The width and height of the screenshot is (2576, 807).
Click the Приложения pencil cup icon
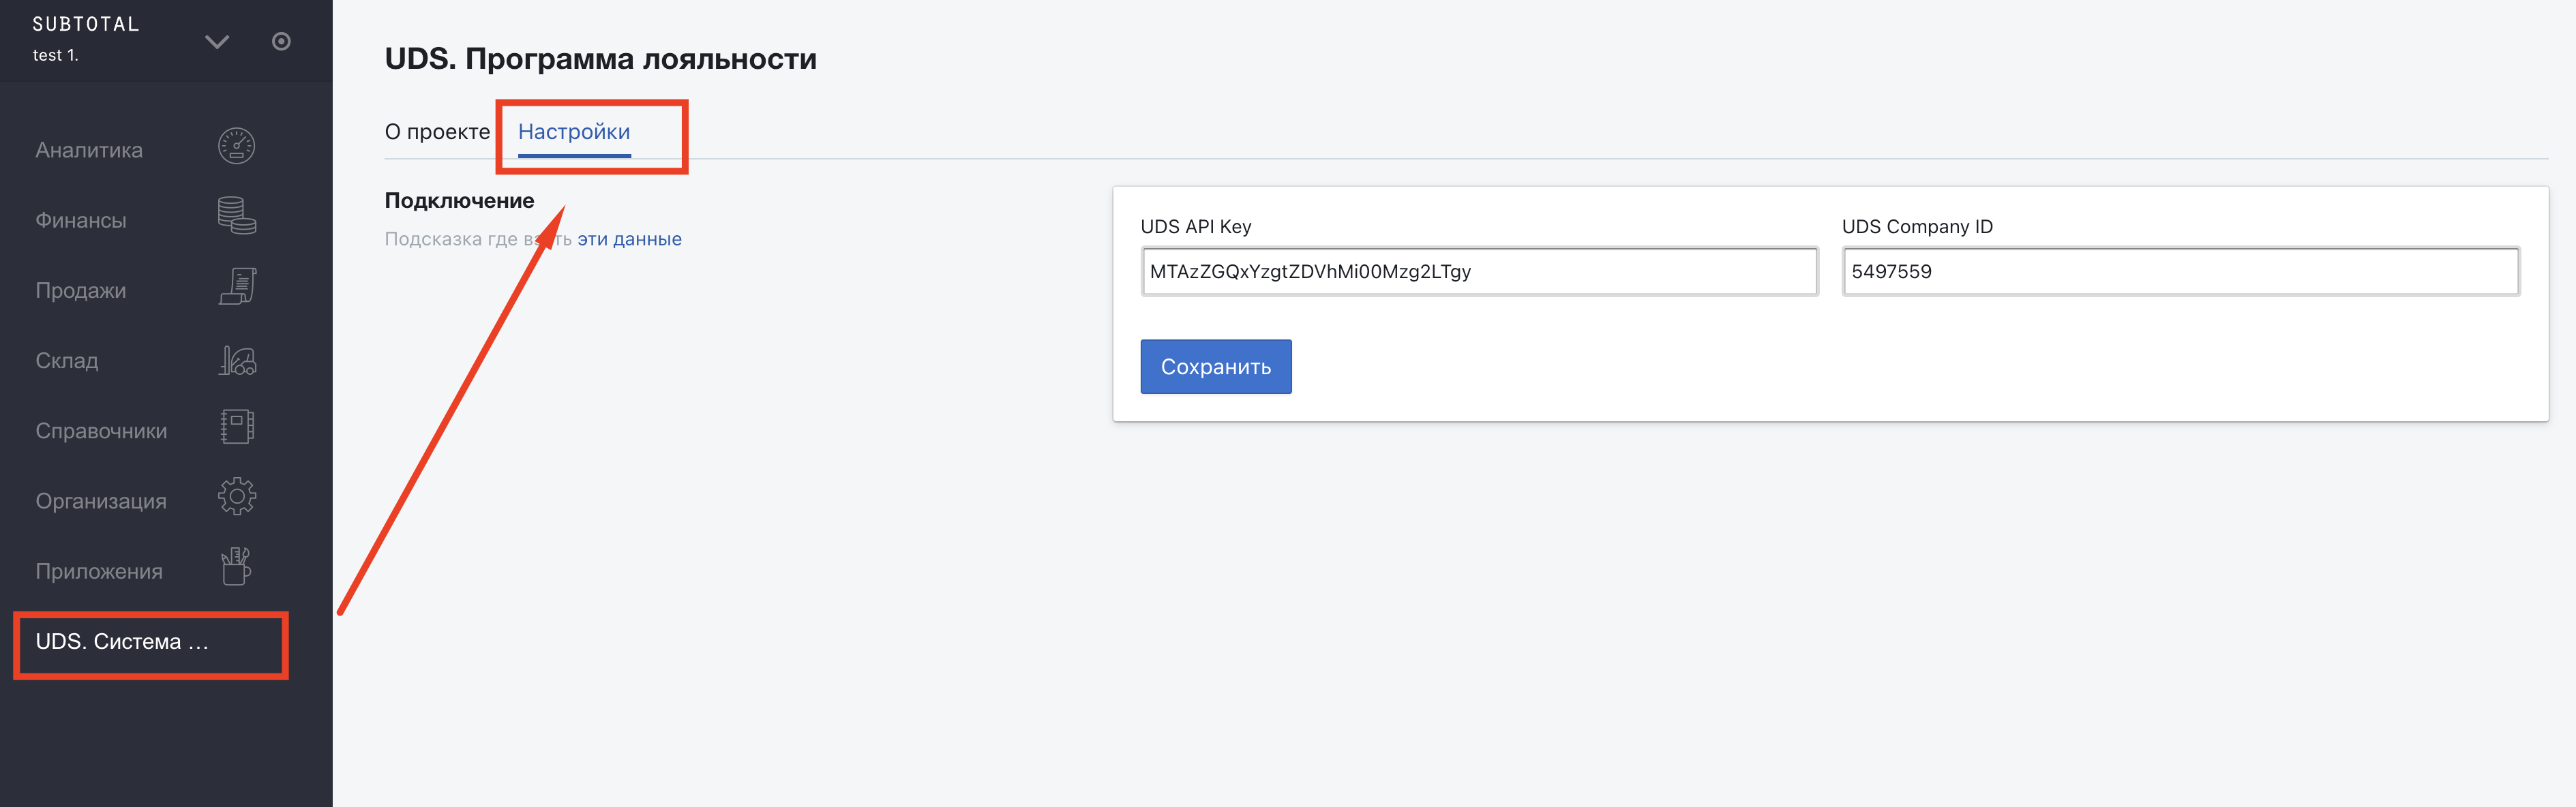[x=237, y=567]
